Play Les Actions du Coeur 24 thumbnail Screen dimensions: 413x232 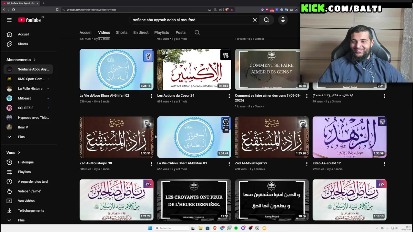(194, 69)
